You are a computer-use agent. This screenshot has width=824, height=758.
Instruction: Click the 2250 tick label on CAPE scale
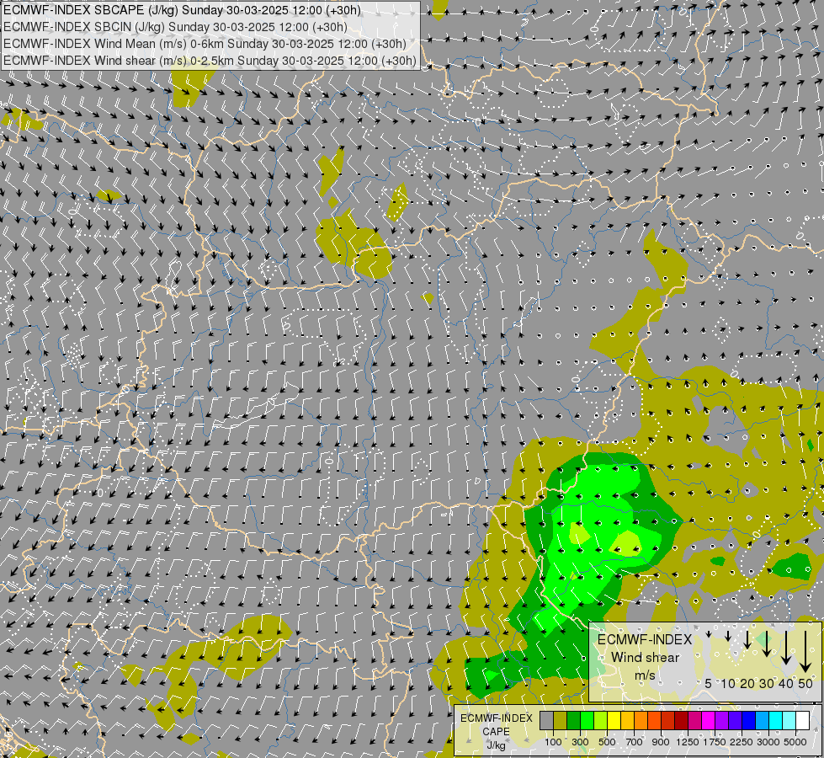click(742, 742)
